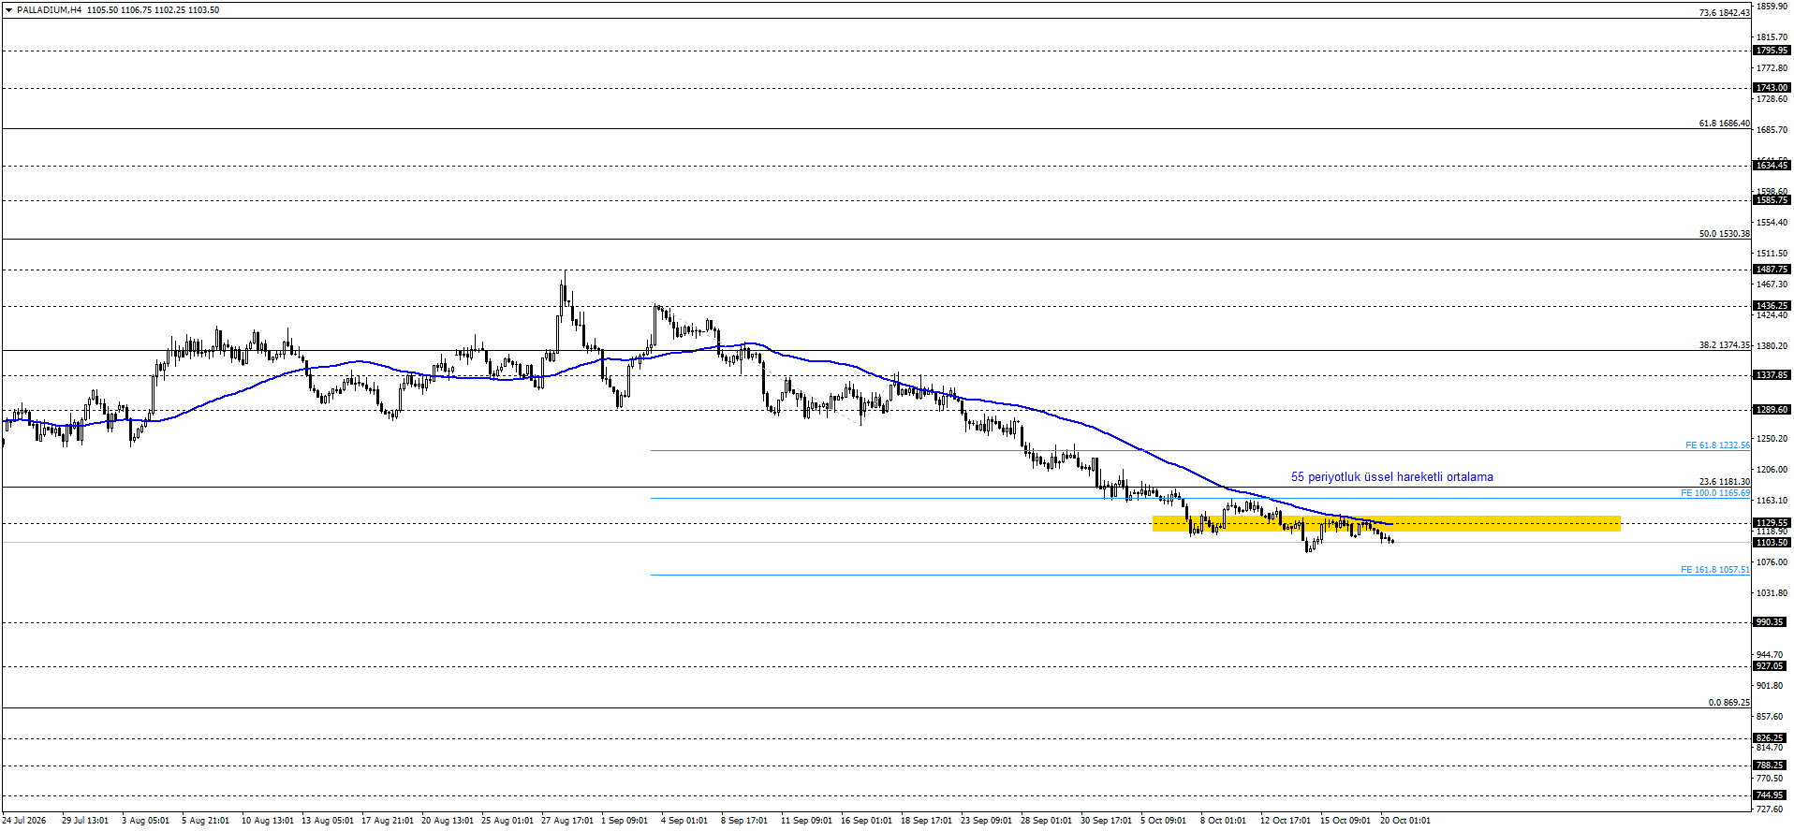The image size is (1794, 831).
Task: Click the 990.35 horizontal line price tag
Action: [1770, 622]
